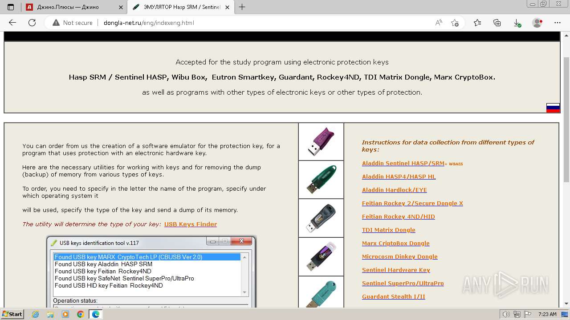Viewport: 570px width, 320px height.
Task: Click the purple HASP dongle image
Action: pyautogui.click(x=321, y=141)
